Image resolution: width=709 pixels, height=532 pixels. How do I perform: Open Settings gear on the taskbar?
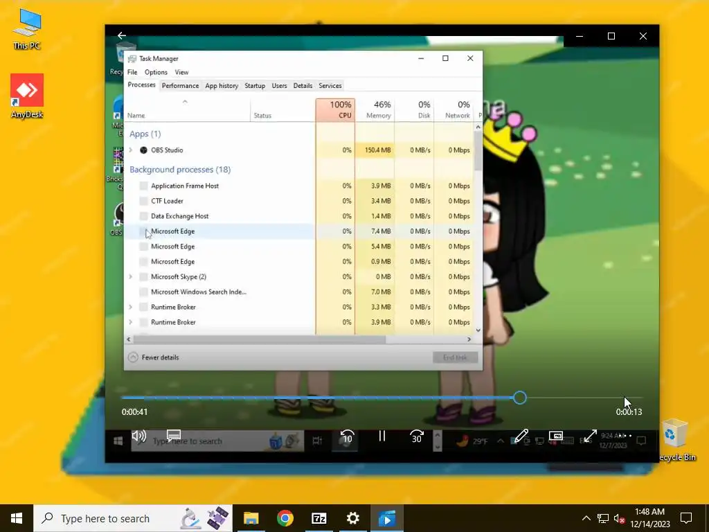tap(352, 518)
